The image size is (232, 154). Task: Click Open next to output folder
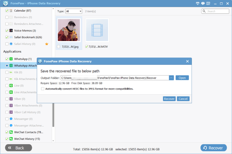(182, 78)
